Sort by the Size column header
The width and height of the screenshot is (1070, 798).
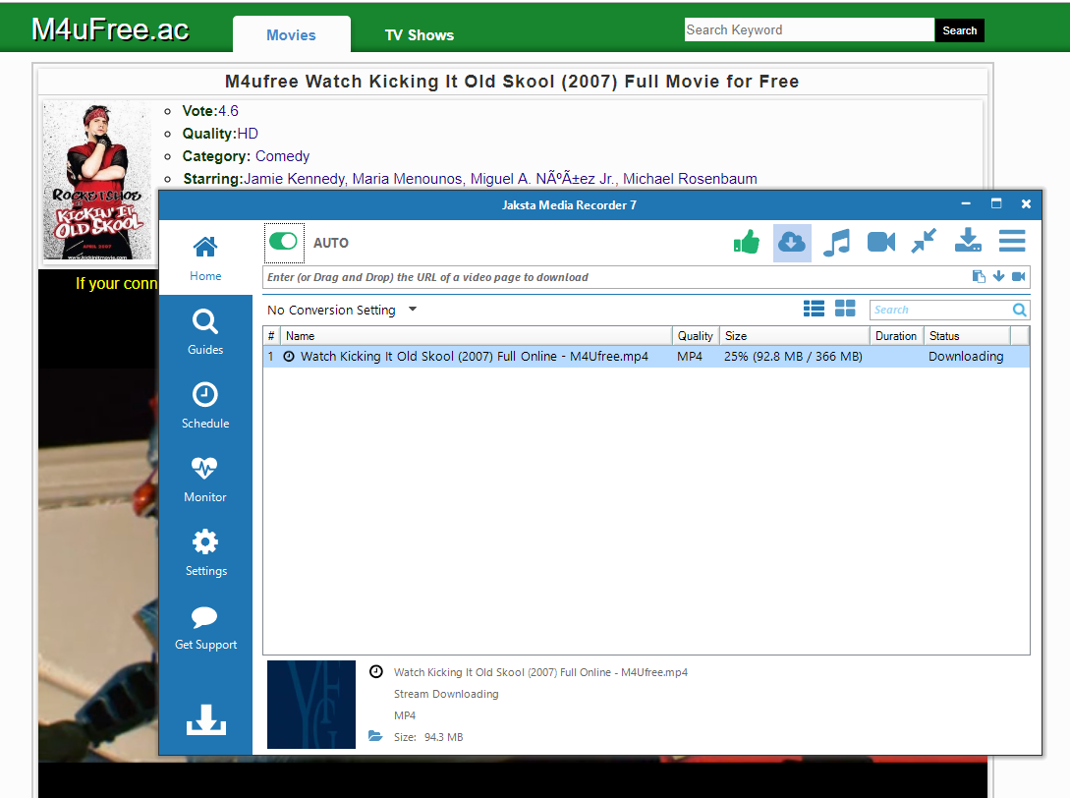pyautogui.click(x=794, y=336)
